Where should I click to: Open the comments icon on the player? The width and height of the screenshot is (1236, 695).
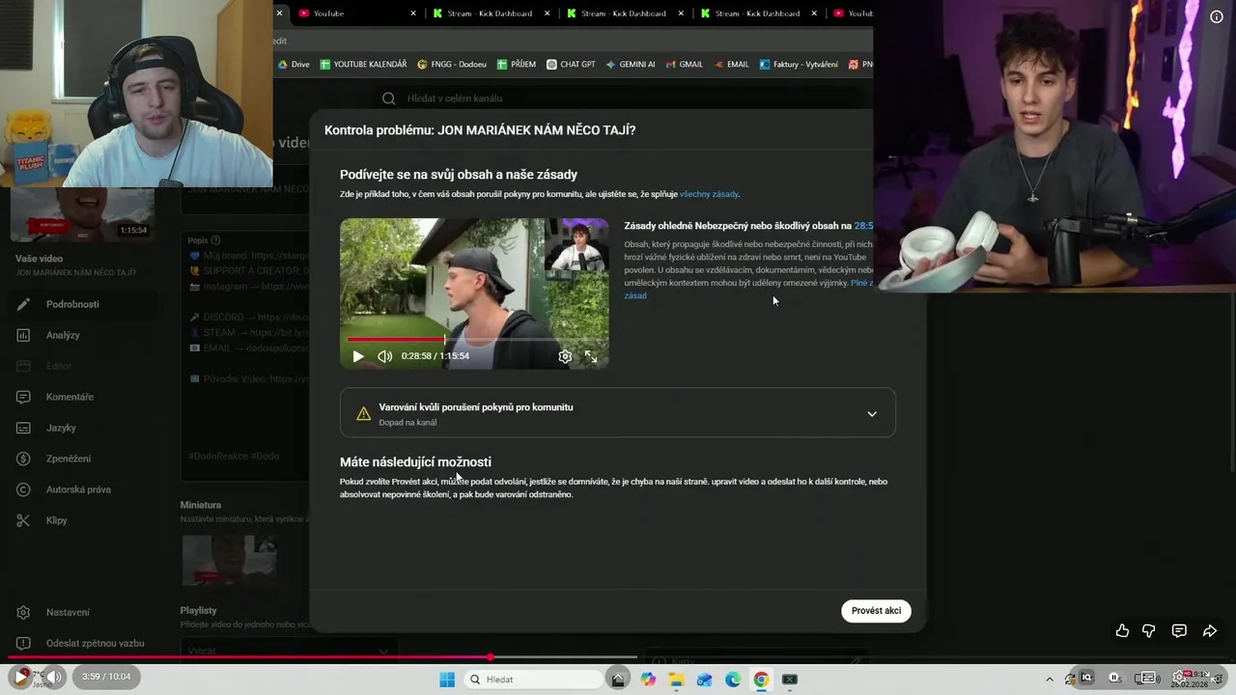[x=1179, y=630]
